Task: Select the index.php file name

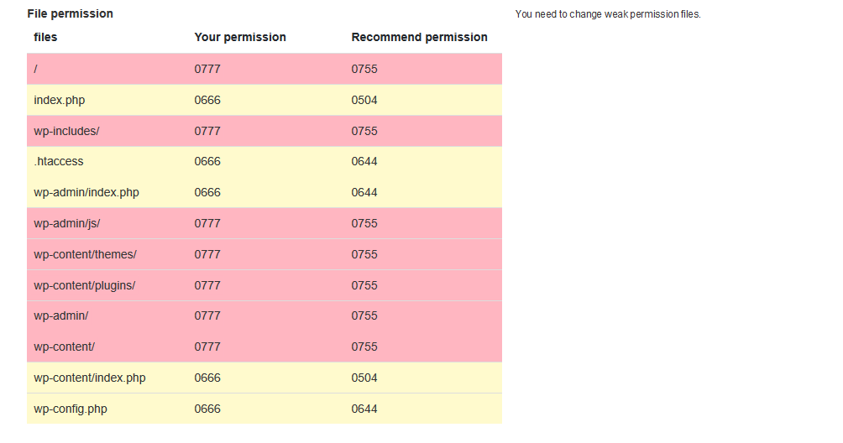Action: (x=60, y=100)
